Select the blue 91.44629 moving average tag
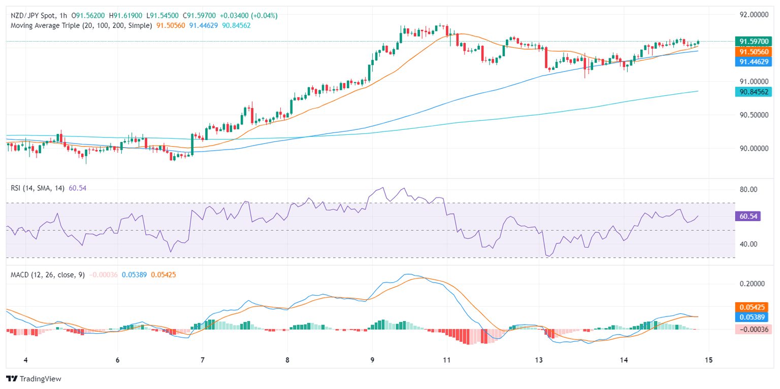 tap(753, 61)
